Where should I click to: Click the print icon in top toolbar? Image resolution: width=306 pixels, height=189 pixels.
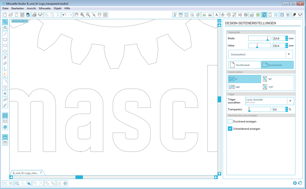pyautogui.click(x=34, y=15)
